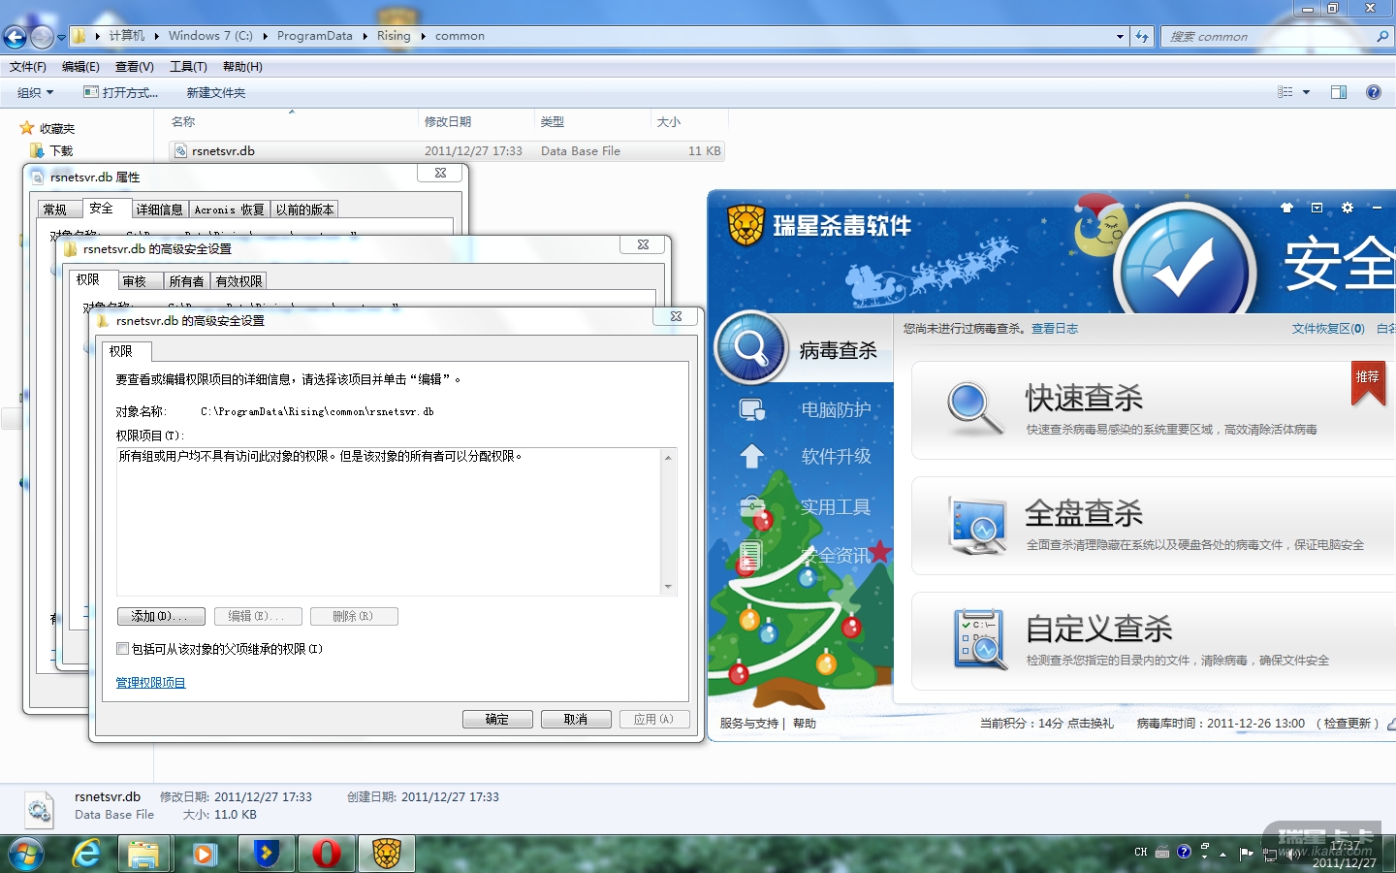Open the address bar history dropdown

(x=1120, y=37)
